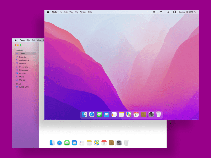Minimize the Finder window with yellow button

[x=18, y=45]
